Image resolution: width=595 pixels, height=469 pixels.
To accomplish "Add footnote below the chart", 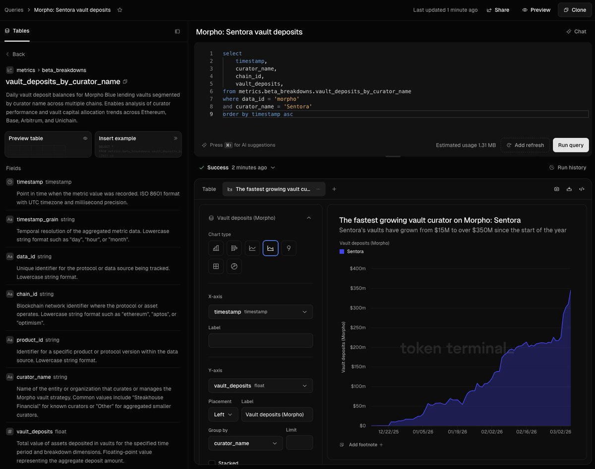I will tap(361, 445).
